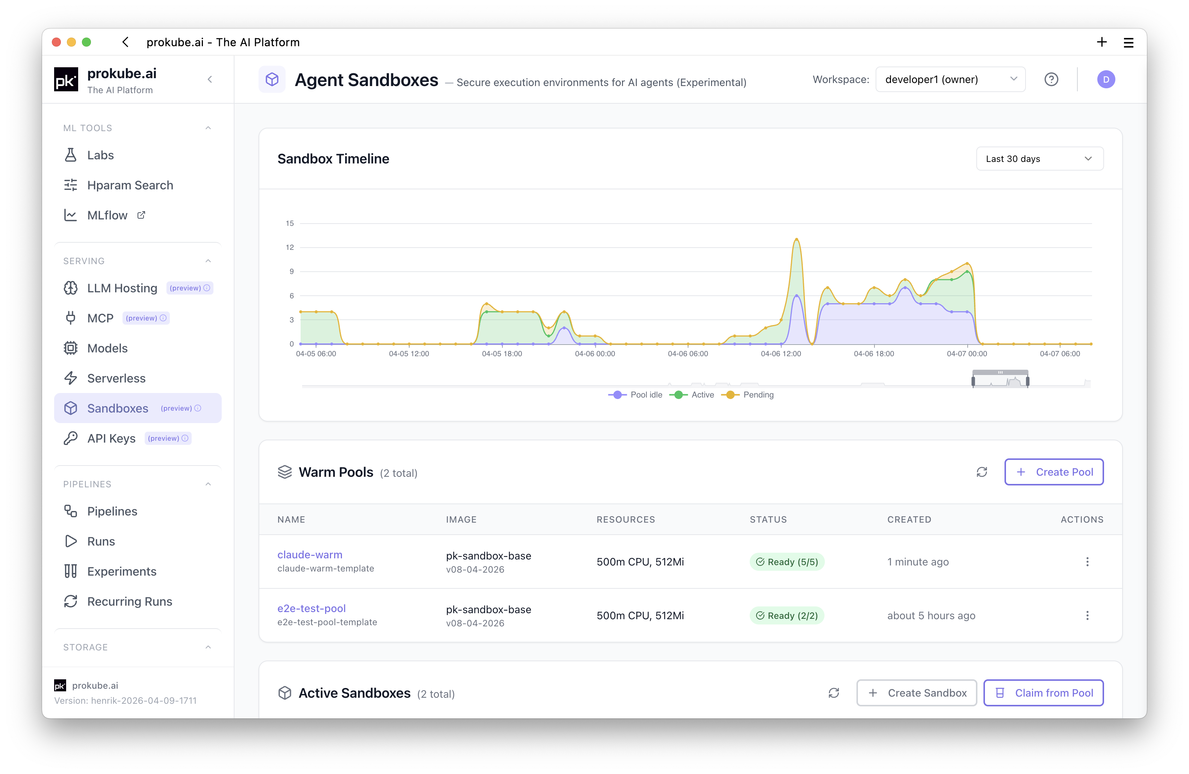Open Labs in the sidebar

(x=138, y=155)
